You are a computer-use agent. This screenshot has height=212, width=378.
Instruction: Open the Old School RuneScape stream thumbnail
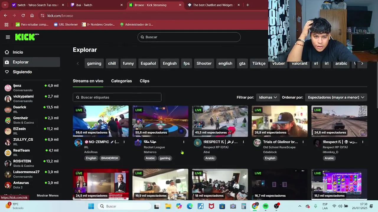280,121
